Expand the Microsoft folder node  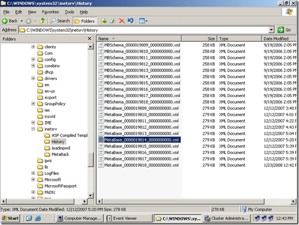point(33,179)
